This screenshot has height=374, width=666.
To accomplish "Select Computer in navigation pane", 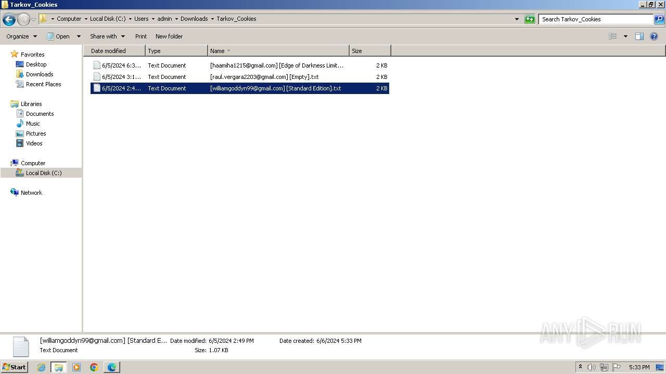I will click(x=33, y=163).
